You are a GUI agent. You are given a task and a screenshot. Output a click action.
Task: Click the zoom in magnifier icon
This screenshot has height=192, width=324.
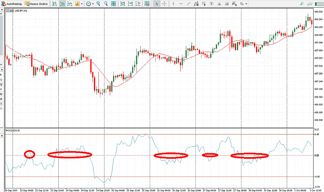98,4
